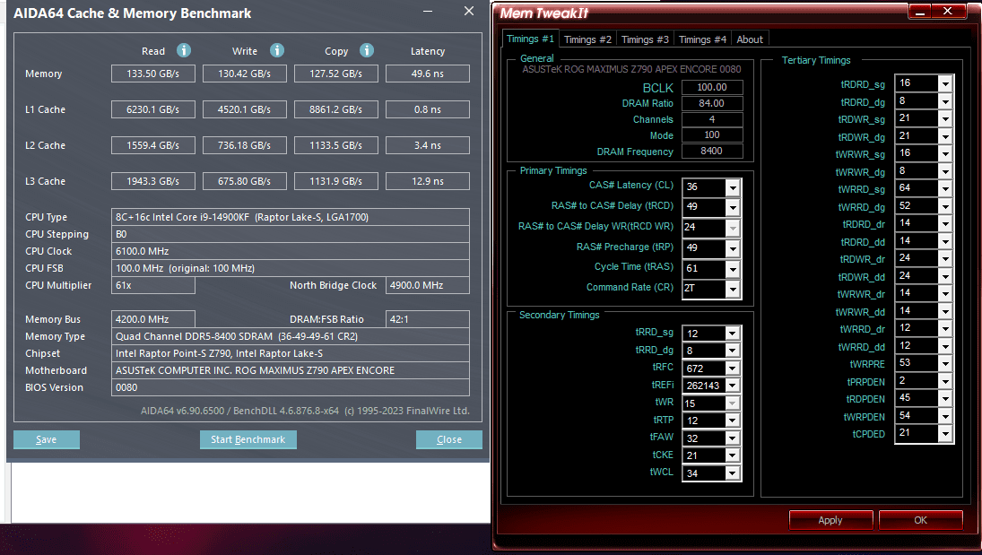
Task: Click the Save button in AIDA64
Action: 47,439
